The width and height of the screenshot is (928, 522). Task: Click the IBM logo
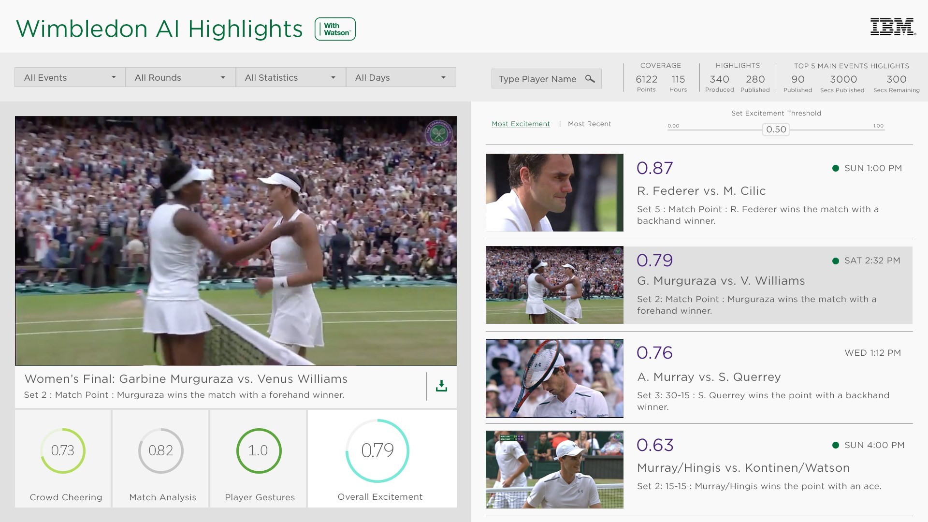(x=893, y=27)
